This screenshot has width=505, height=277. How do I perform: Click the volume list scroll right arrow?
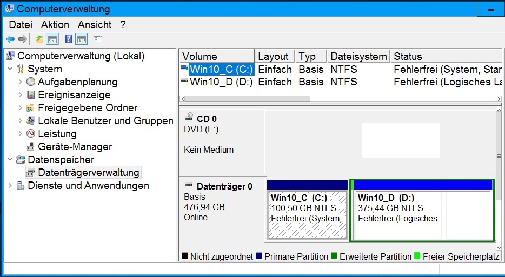[499, 99]
